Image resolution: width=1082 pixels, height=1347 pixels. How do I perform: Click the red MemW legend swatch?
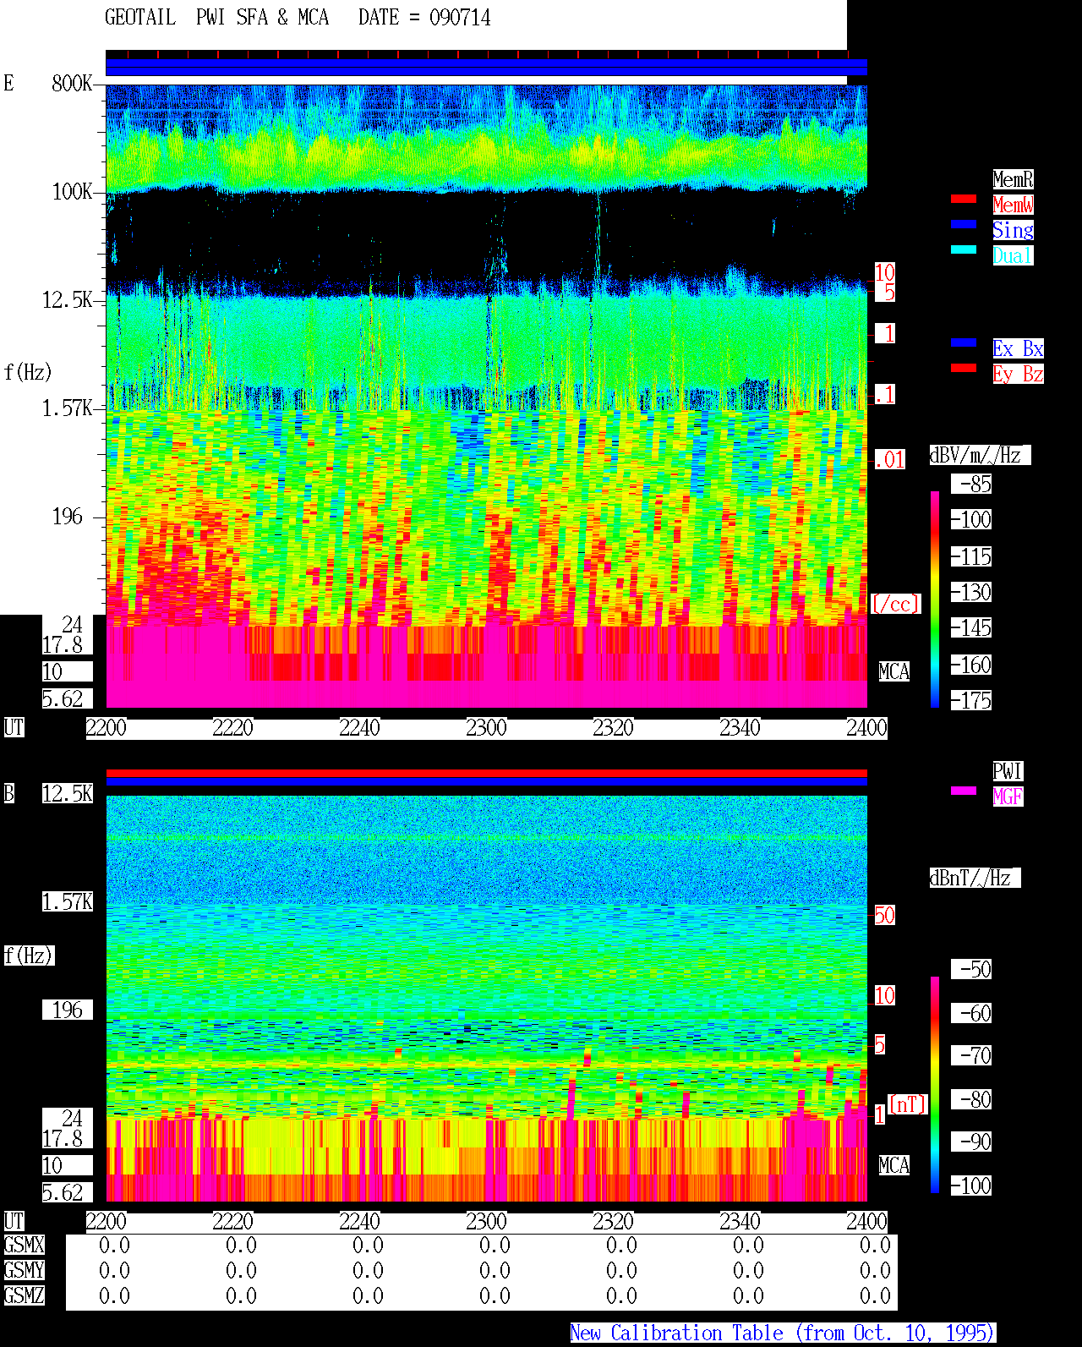(x=964, y=199)
